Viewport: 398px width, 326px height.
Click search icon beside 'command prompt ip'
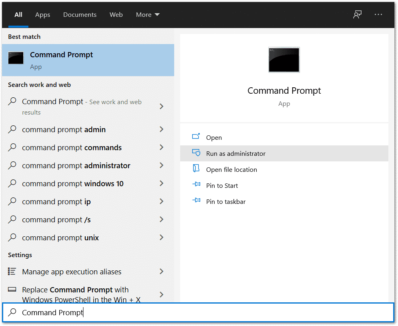click(x=12, y=201)
